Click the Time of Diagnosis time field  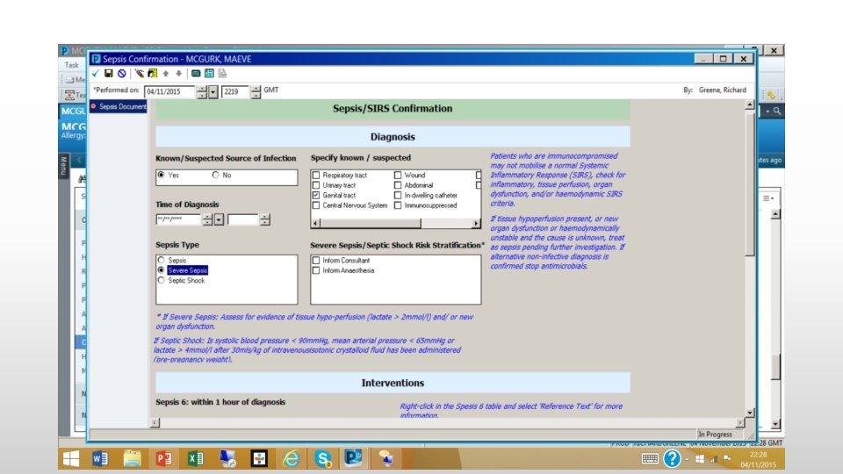pos(243,219)
